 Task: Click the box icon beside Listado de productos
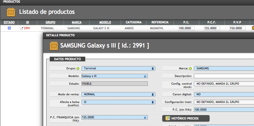point(11,12)
